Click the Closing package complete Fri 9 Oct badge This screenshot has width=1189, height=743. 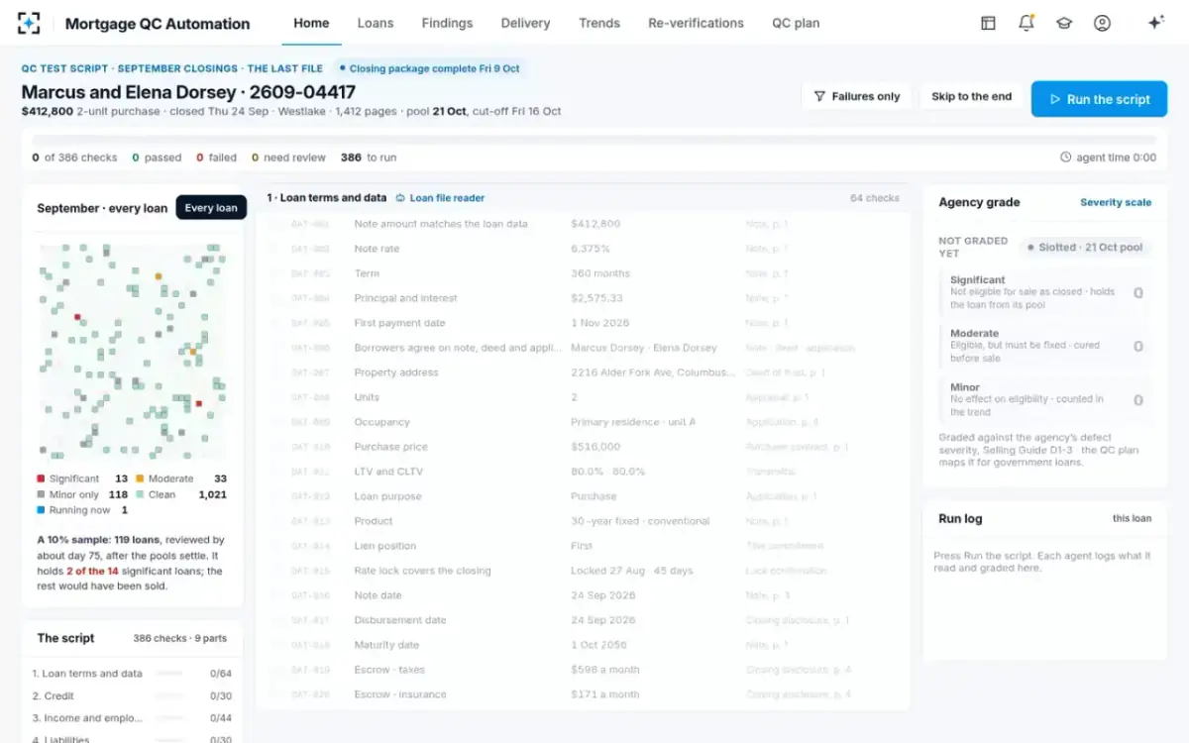tap(428, 68)
